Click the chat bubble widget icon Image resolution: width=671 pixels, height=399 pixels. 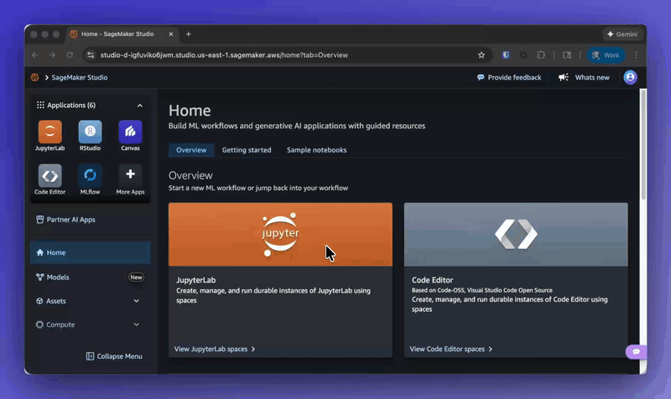(x=636, y=351)
